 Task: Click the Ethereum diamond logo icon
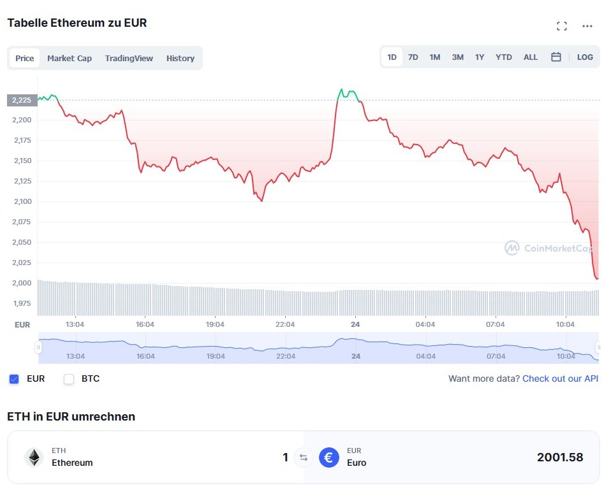point(33,458)
